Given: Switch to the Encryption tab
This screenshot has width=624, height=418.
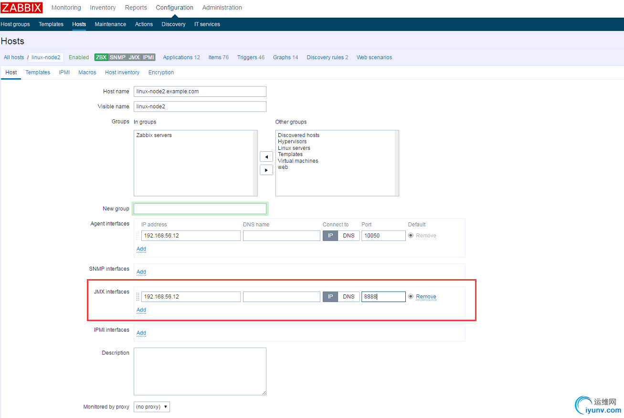Looking at the screenshot, I should (x=161, y=73).
